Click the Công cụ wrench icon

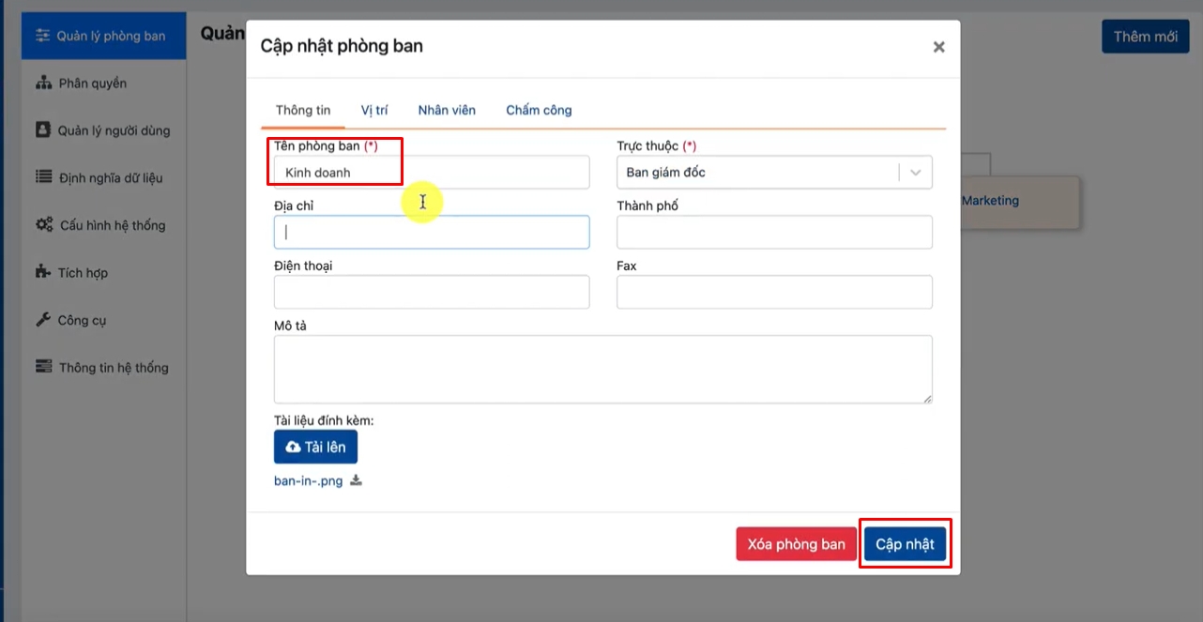(x=43, y=320)
